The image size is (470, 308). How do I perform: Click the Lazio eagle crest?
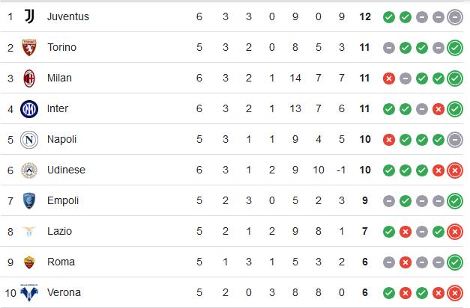pos(29,232)
